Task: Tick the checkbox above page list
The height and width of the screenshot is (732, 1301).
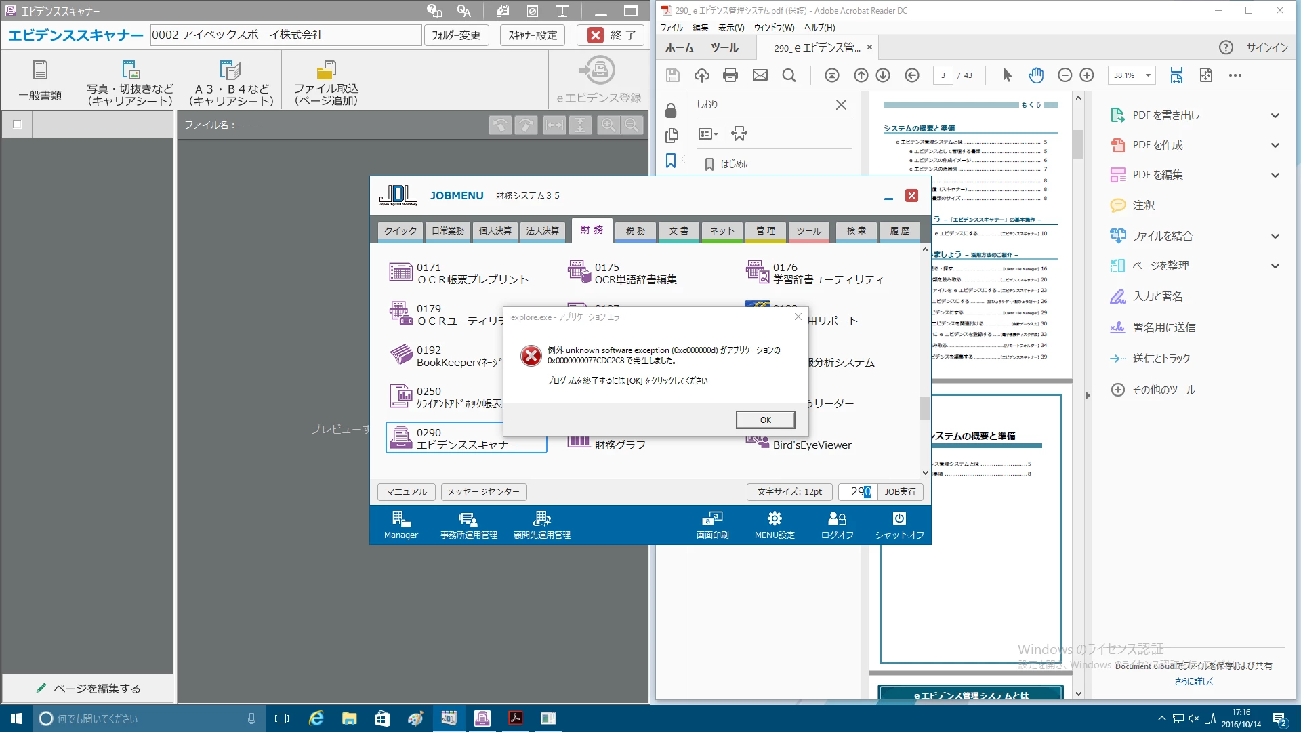Action: pyautogui.click(x=18, y=124)
